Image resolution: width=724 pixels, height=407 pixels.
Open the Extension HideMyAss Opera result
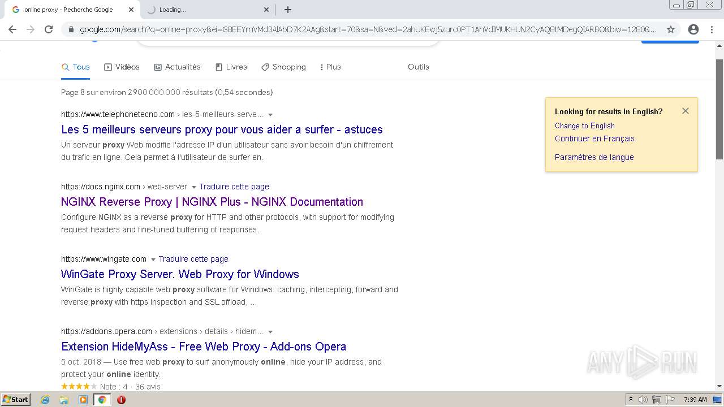point(204,347)
